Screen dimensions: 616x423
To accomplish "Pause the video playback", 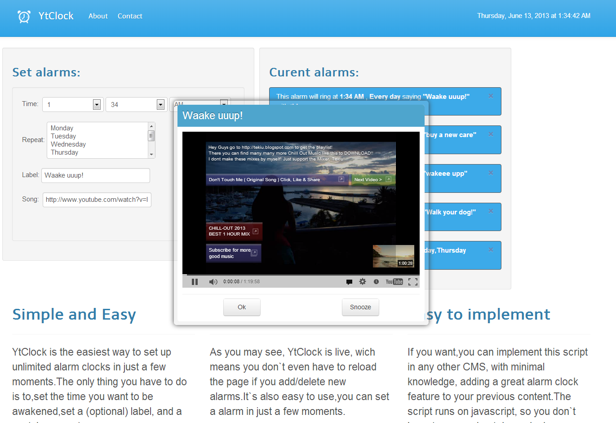I will pyautogui.click(x=195, y=281).
